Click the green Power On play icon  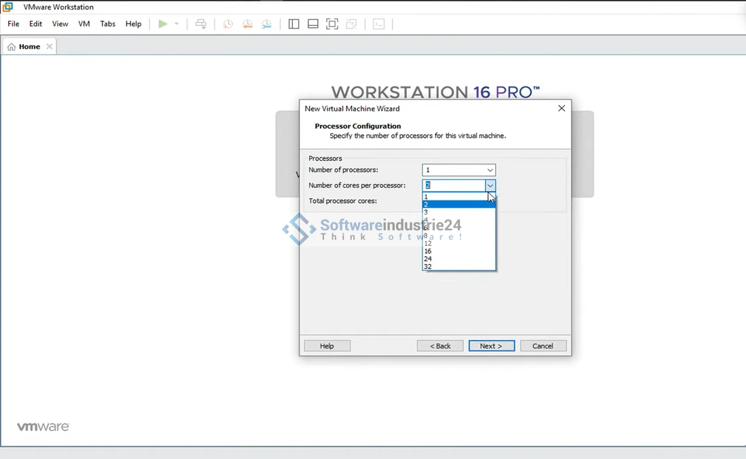162,24
